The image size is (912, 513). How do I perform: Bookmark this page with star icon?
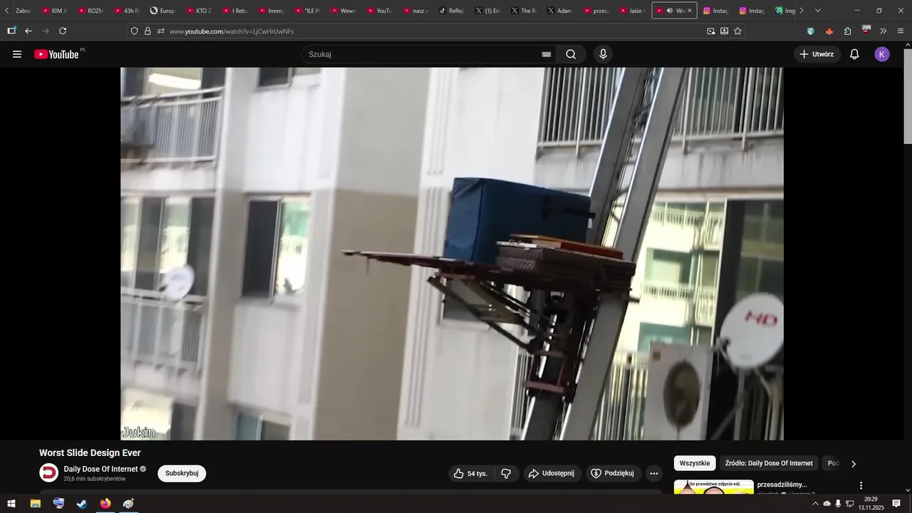[x=737, y=31]
